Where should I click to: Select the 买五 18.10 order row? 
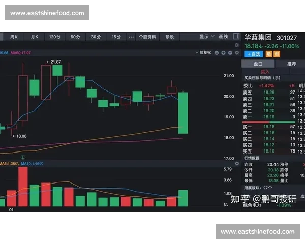click(269, 151)
